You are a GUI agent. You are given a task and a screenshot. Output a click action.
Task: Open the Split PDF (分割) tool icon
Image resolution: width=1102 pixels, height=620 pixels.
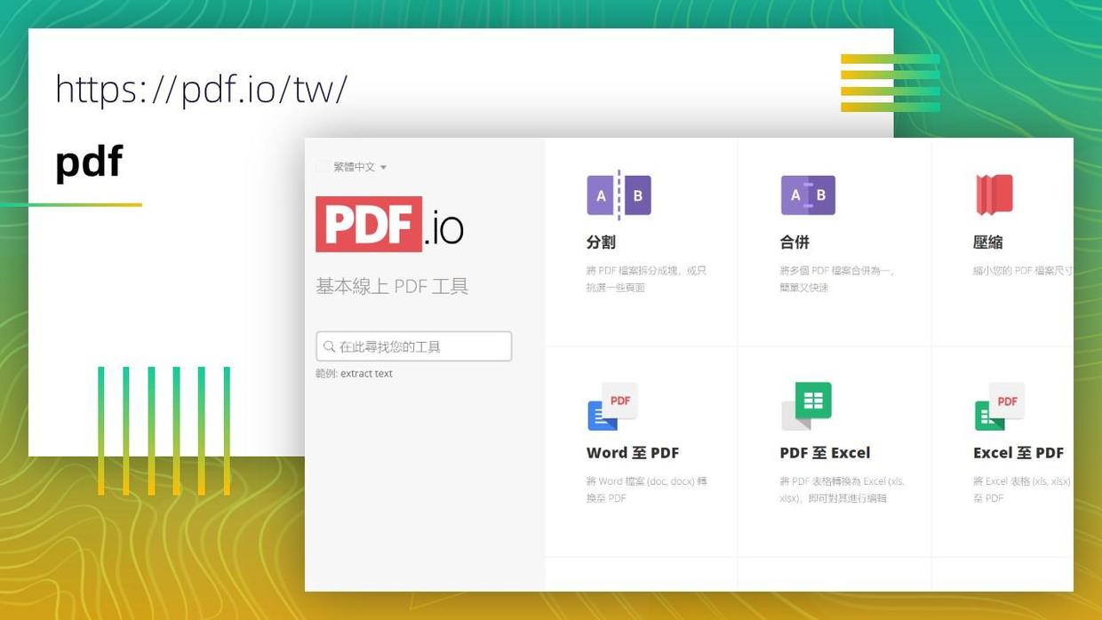[619, 195]
